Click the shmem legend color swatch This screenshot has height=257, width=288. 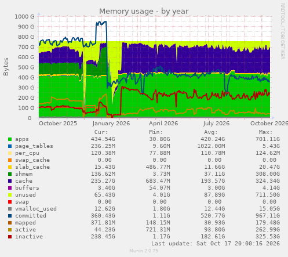click(x=10, y=174)
